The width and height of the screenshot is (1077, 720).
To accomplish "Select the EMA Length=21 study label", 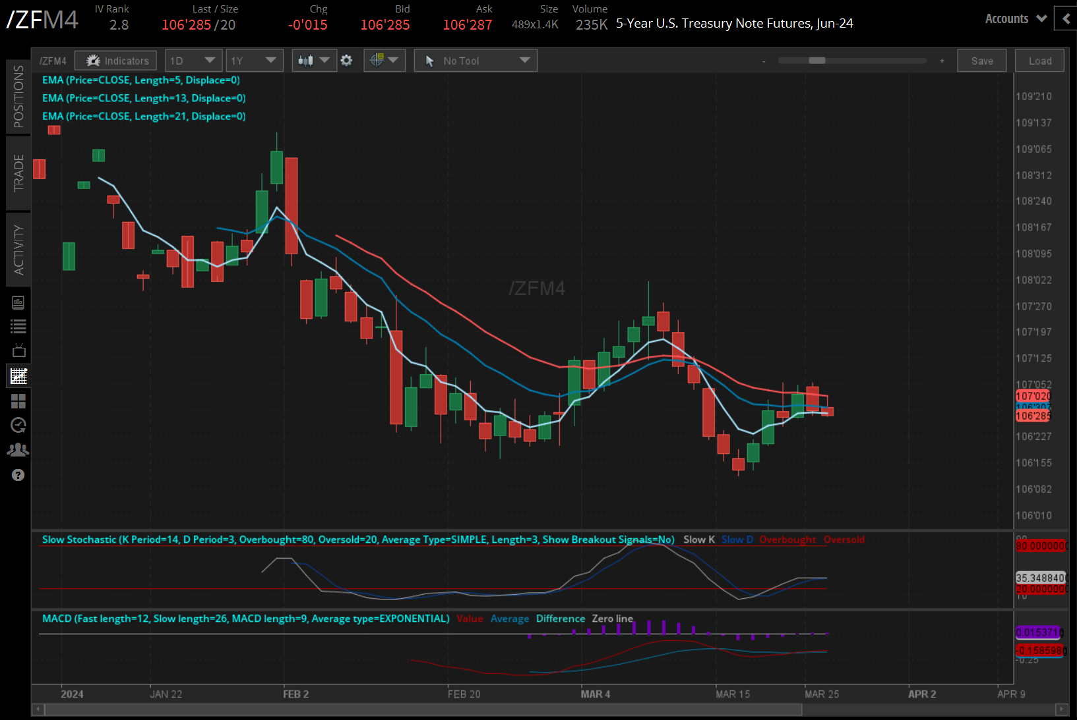I will click(x=144, y=116).
